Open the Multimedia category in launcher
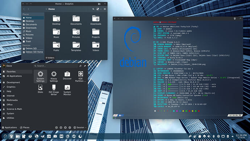The image size is (250, 141). pyautogui.click(x=17, y=100)
